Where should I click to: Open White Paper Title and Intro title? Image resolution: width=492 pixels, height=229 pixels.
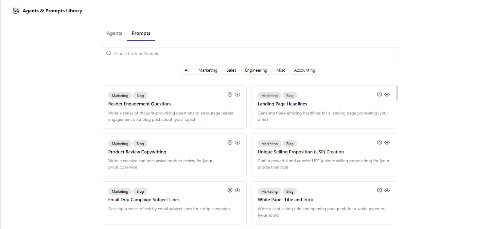coord(285,199)
